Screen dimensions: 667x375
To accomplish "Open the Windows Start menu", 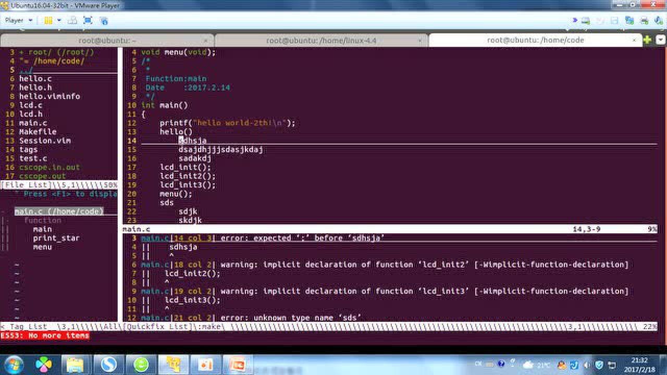I will point(14,364).
